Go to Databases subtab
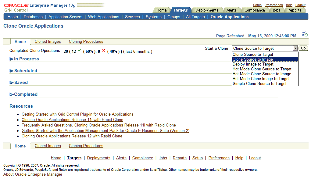311x179 pixels. pos(33,17)
